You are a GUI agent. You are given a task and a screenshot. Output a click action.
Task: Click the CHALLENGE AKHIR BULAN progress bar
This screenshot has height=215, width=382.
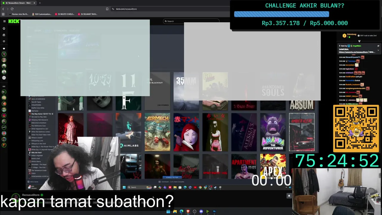click(x=281, y=14)
